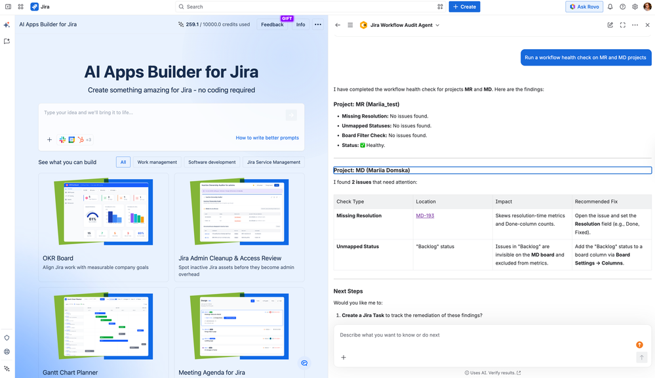
Task: Click the Feedback button
Action: [272, 24]
